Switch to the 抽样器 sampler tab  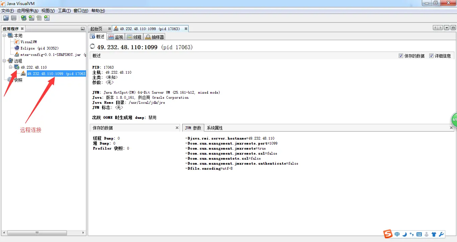(x=154, y=37)
